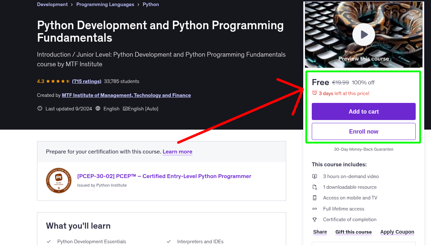Open the 715 ratings link
Viewport: 431px width, 245px height.
pyautogui.click(x=86, y=81)
